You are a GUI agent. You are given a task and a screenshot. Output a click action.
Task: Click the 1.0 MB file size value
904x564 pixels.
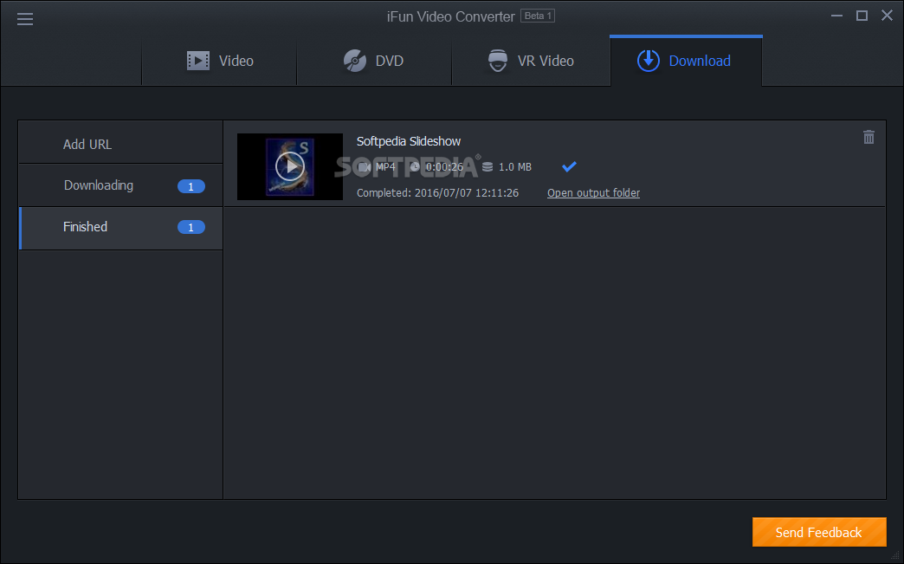pos(515,166)
